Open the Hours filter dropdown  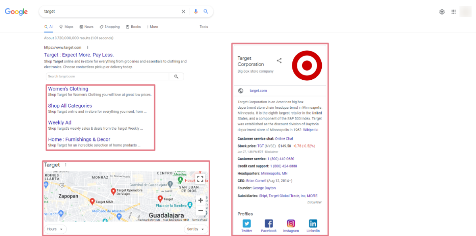click(55, 229)
